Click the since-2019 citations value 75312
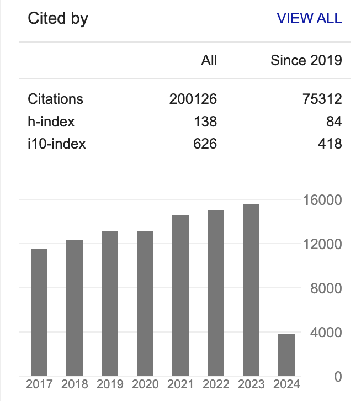Viewport: 361px width, 401px height. [x=322, y=99]
